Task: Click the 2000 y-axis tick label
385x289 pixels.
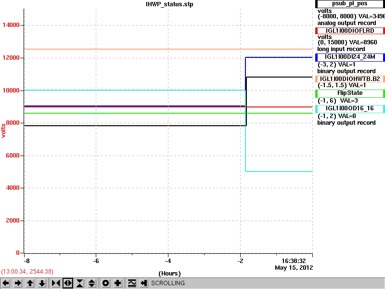Action: (13, 221)
